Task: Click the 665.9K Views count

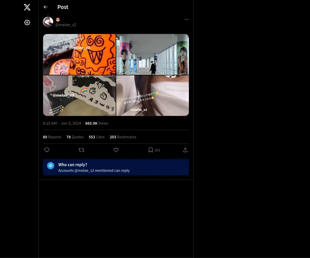Action: tap(97, 123)
